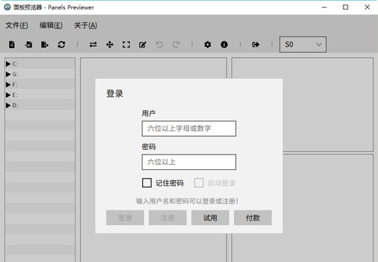
Task: Click the info circle icon
Action: point(224,45)
